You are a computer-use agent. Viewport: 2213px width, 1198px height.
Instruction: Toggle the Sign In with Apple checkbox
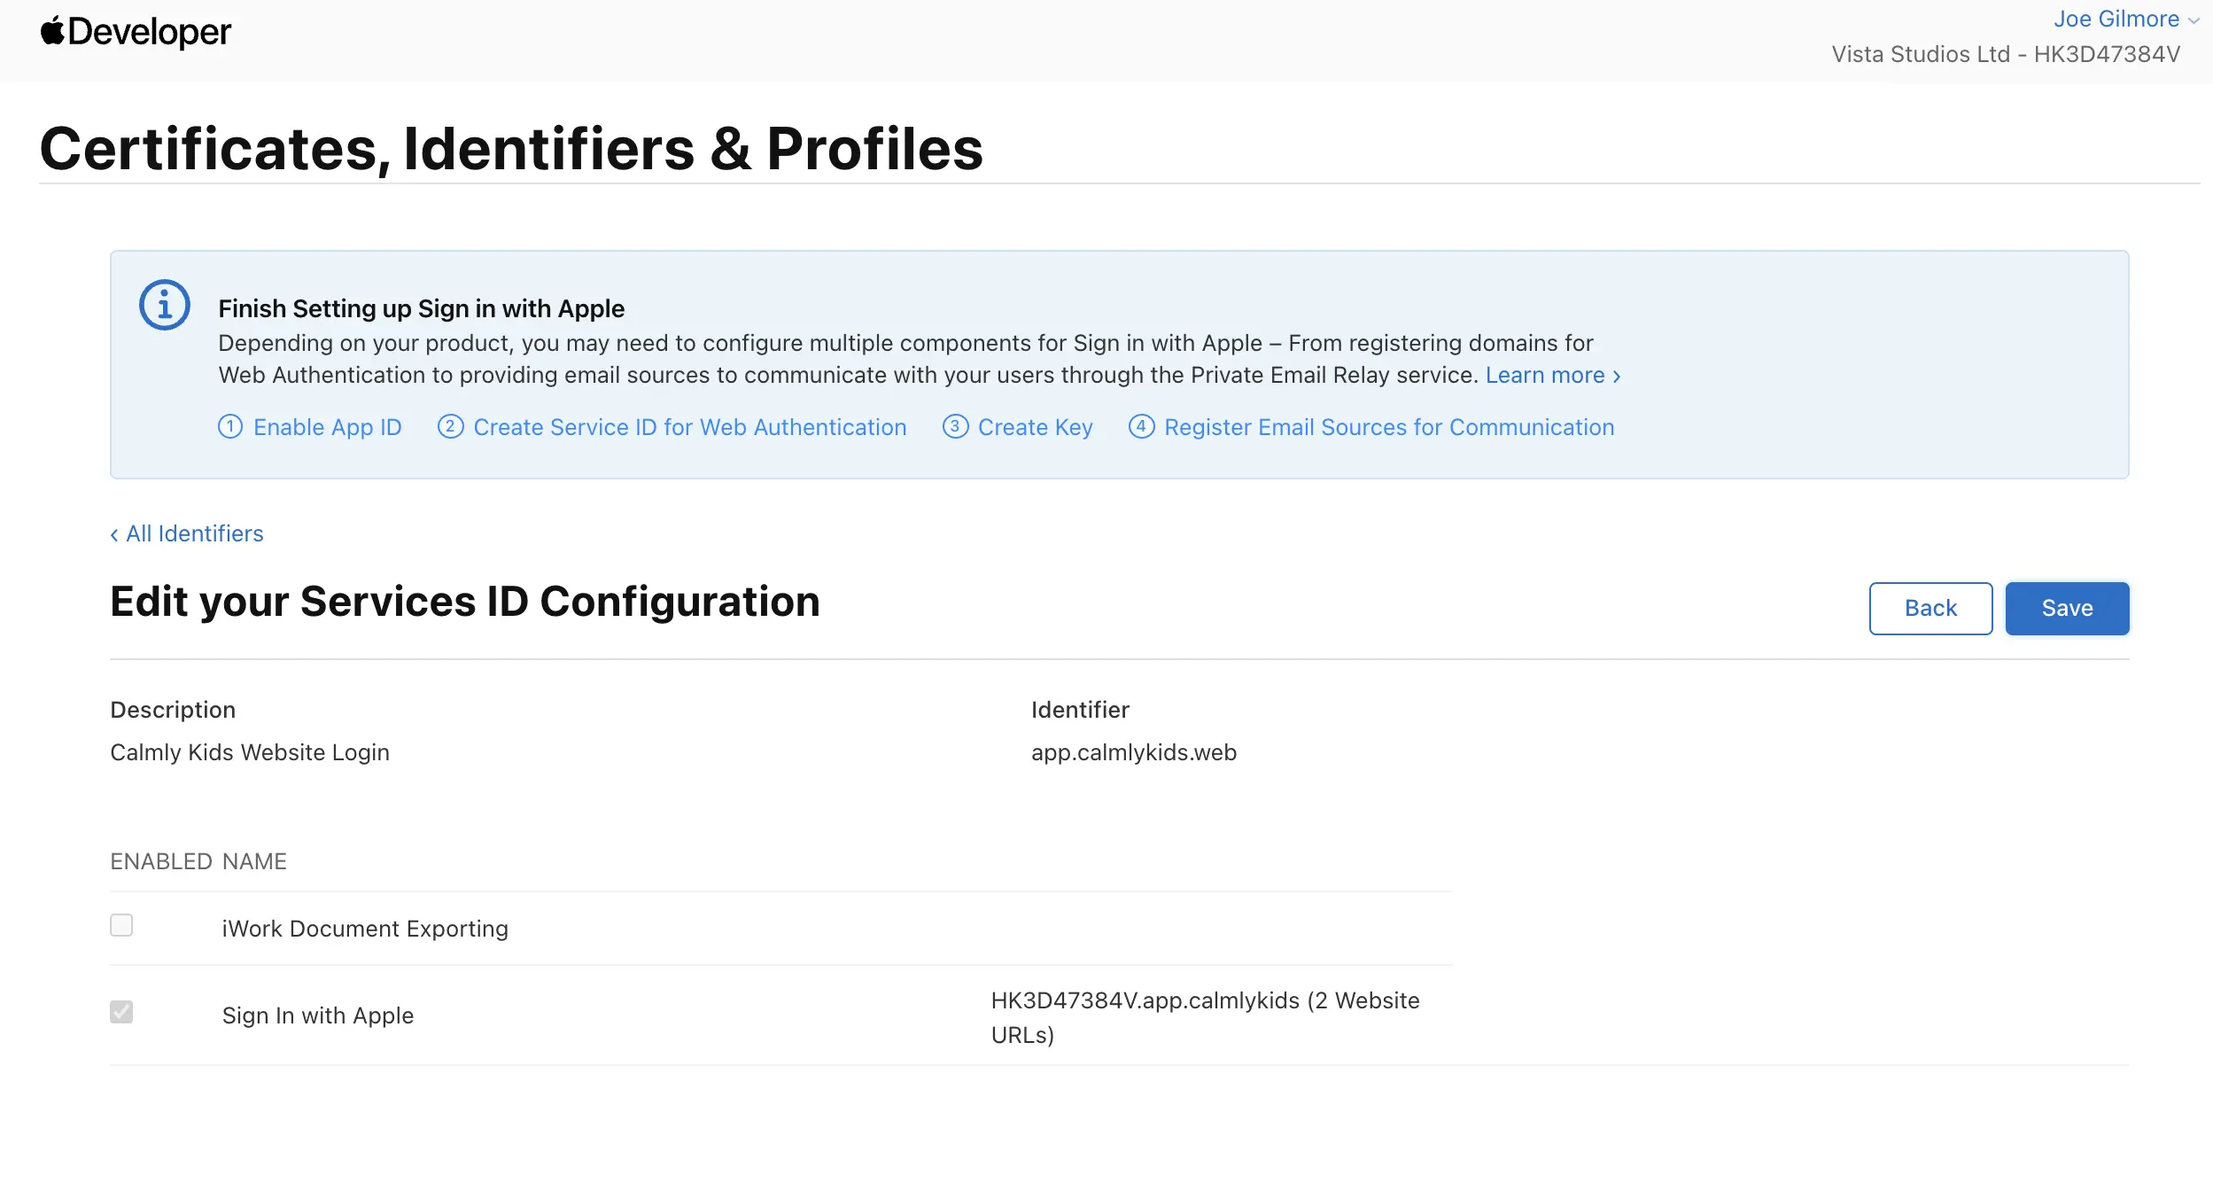[121, 1012]
